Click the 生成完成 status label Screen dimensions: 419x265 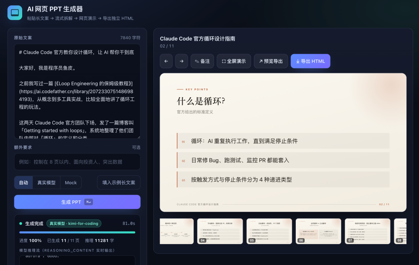tap(34, 223)
